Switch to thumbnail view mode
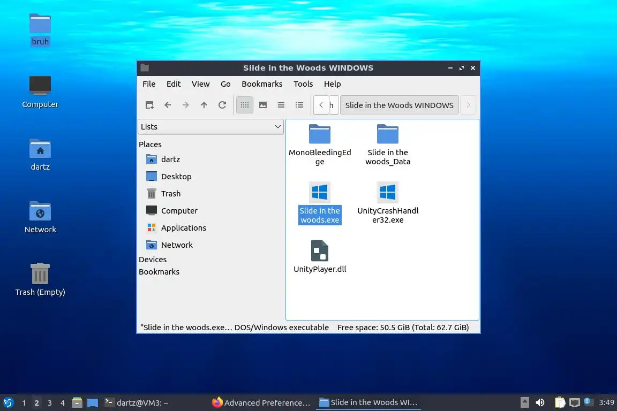This screenshot has height=411, width=617. (x=263, y=105)
